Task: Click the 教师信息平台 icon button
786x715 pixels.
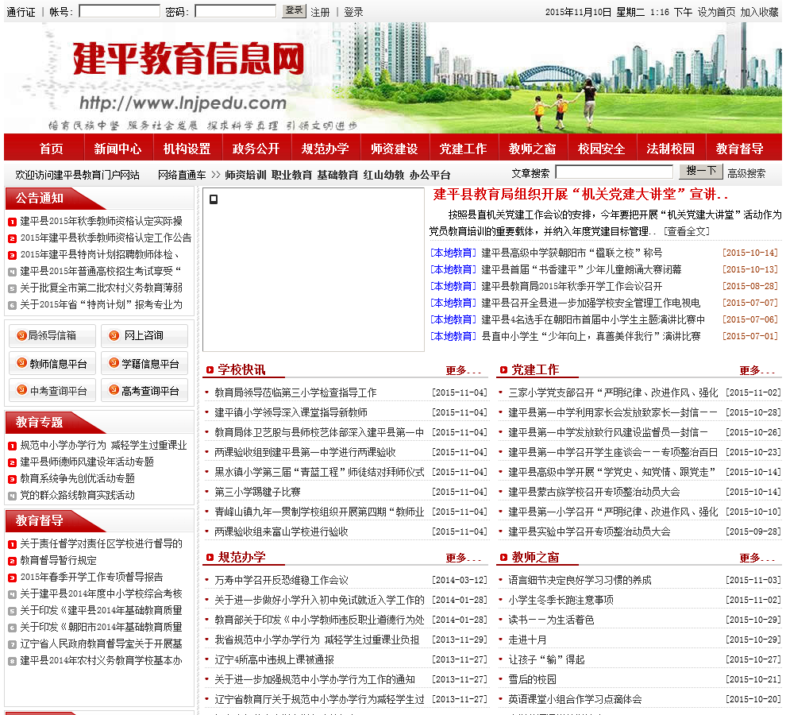Action: (x=52, y=364)
